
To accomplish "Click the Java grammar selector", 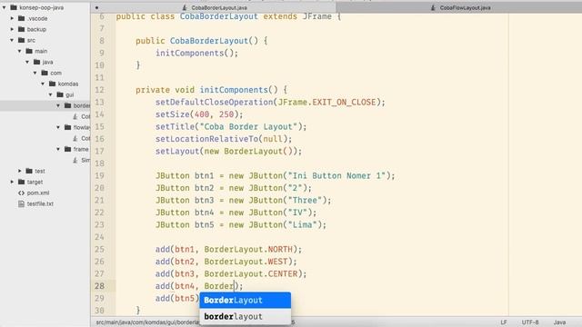I will coord(560,322).
